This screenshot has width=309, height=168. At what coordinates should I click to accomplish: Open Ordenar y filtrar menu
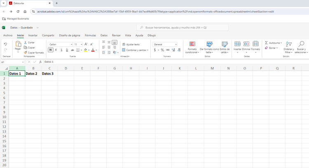point(289,47)
